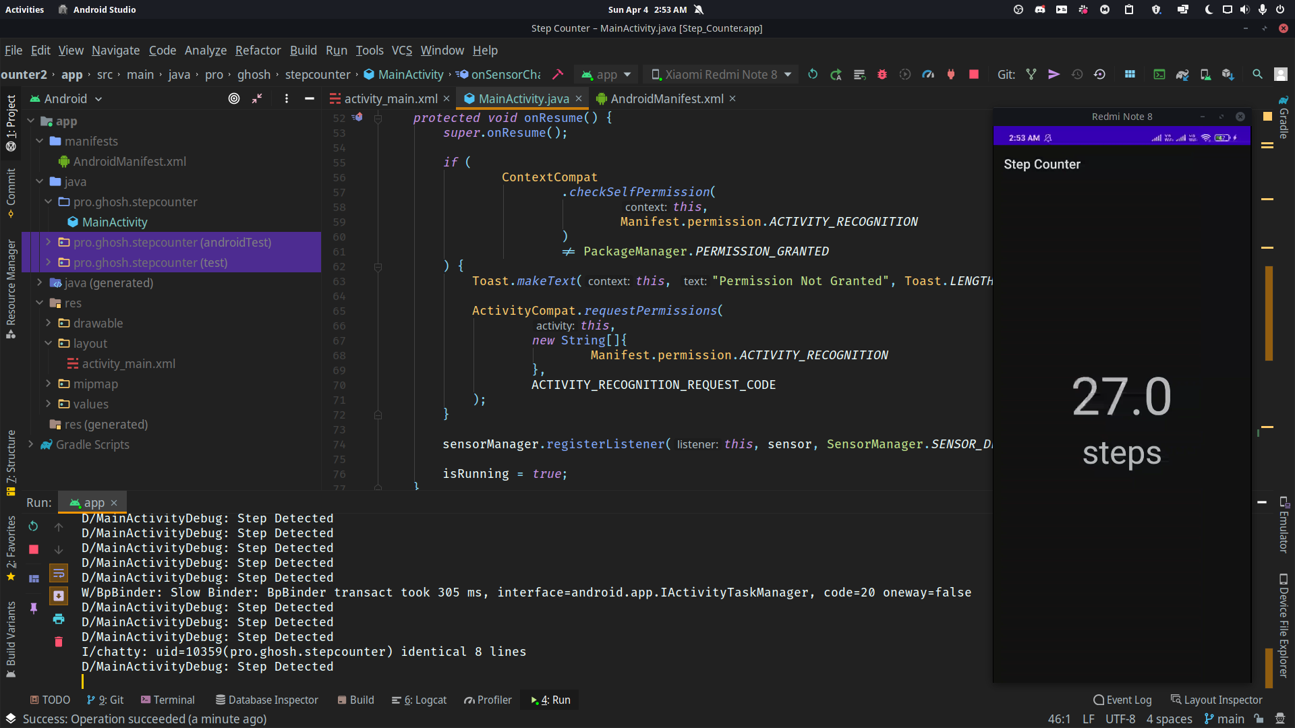This screenshot has height=728, width=1295.
Task: Click the Git push arrow icon
Action: [1054, 74]
